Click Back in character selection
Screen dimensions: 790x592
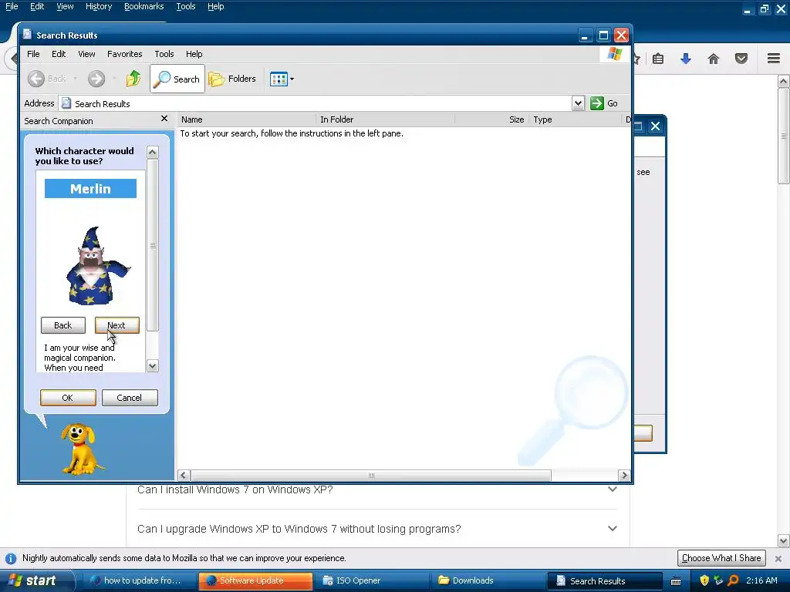pyautogui.click(x=63, y=325)
